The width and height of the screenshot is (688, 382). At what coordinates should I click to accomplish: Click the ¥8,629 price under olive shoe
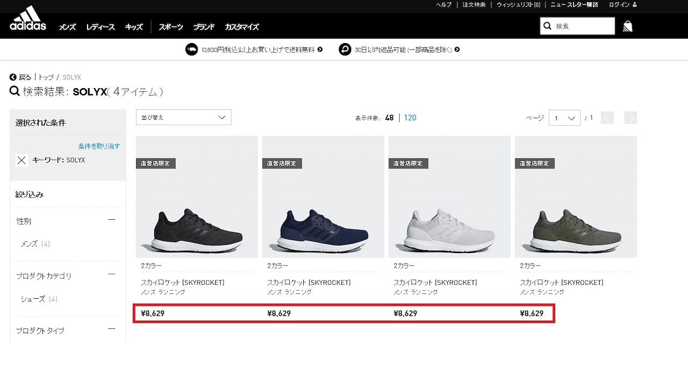[x=532, y=314]
